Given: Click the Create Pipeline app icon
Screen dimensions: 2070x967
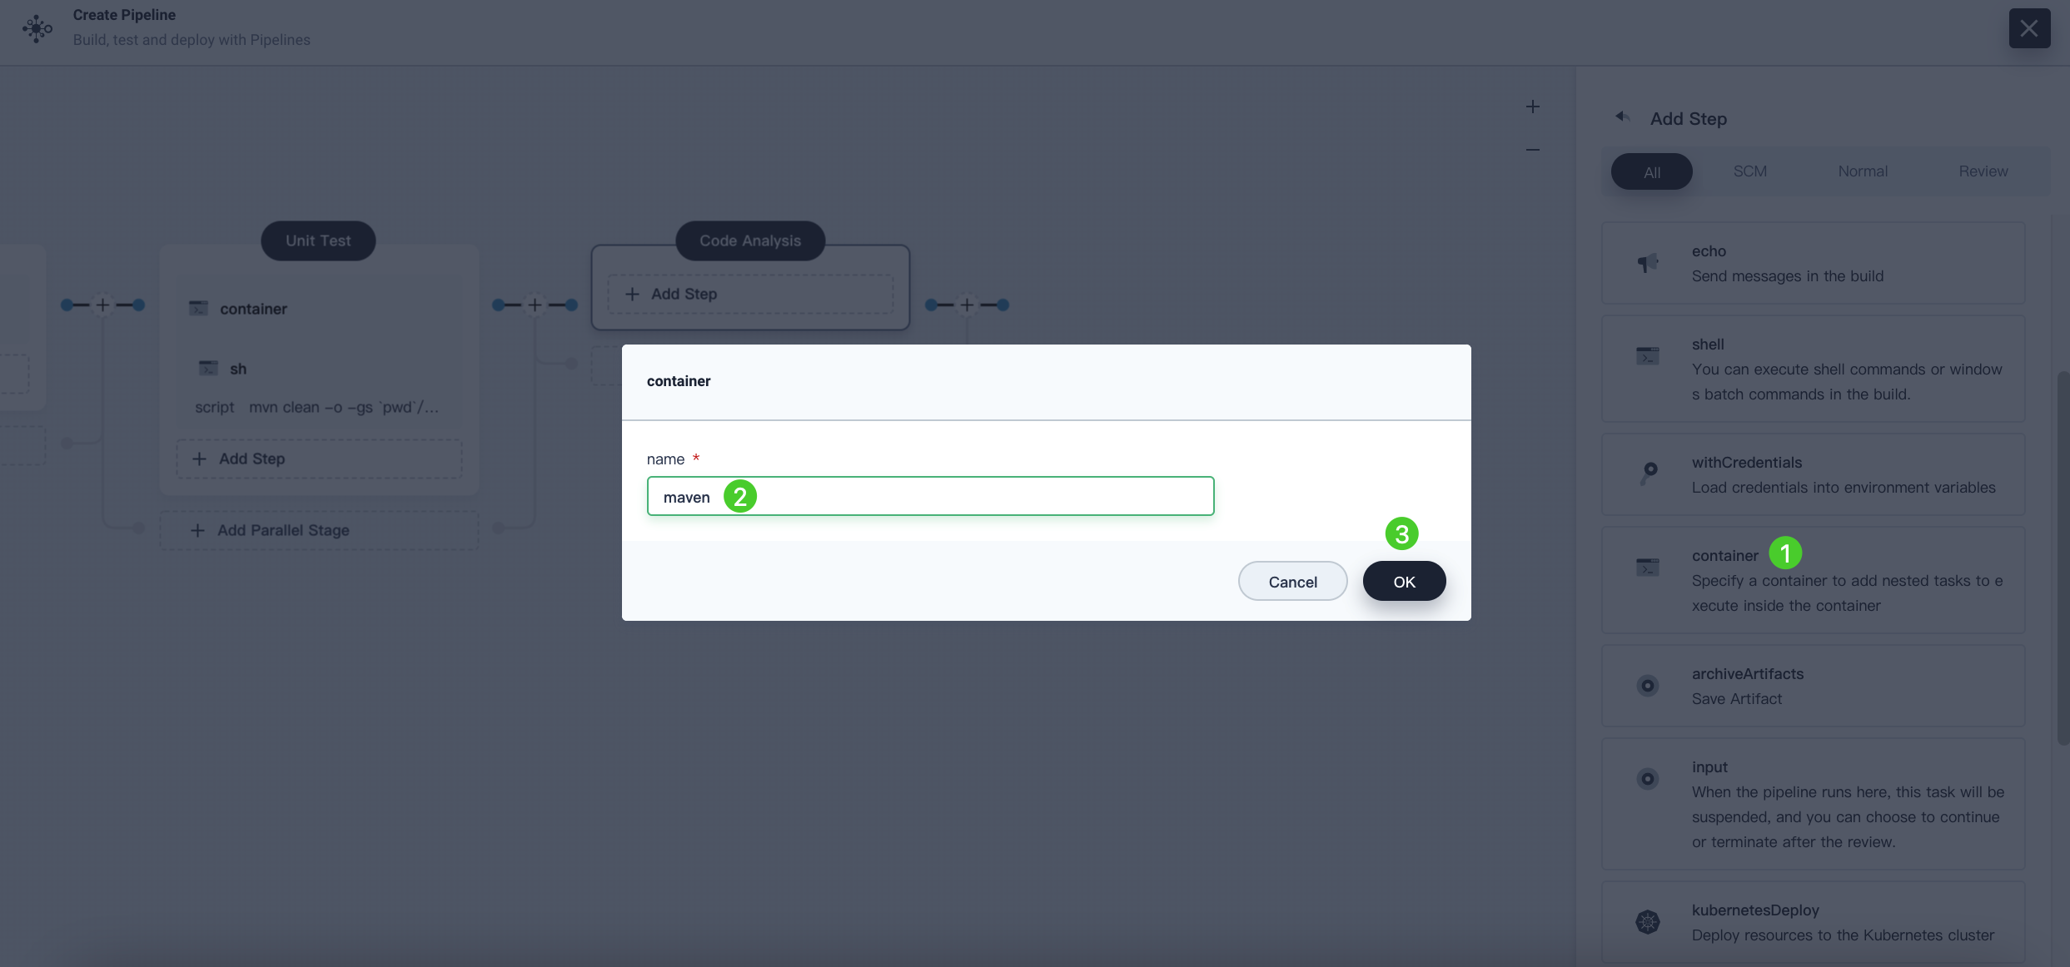Looking at the screenshot, I should [x=37, y=27].
